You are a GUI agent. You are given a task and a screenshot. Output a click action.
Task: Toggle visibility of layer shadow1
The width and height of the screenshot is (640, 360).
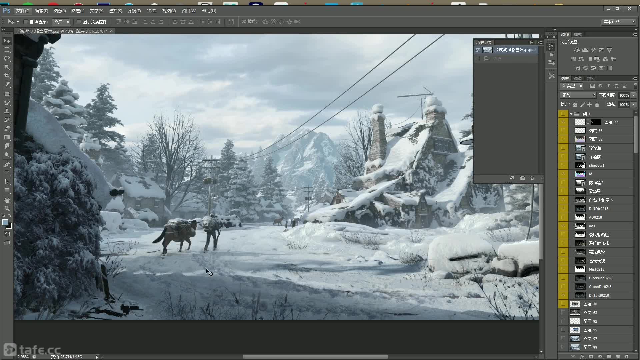tap(563, 165)
